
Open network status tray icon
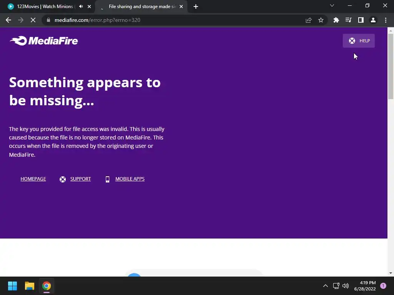(336, 286)
